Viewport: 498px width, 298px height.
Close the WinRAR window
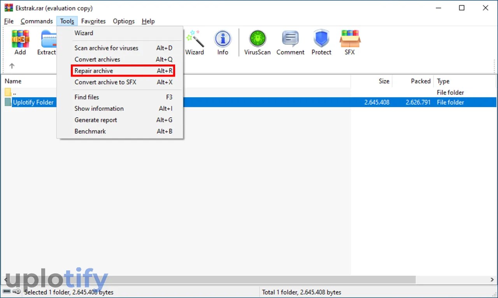click(486, 8)
